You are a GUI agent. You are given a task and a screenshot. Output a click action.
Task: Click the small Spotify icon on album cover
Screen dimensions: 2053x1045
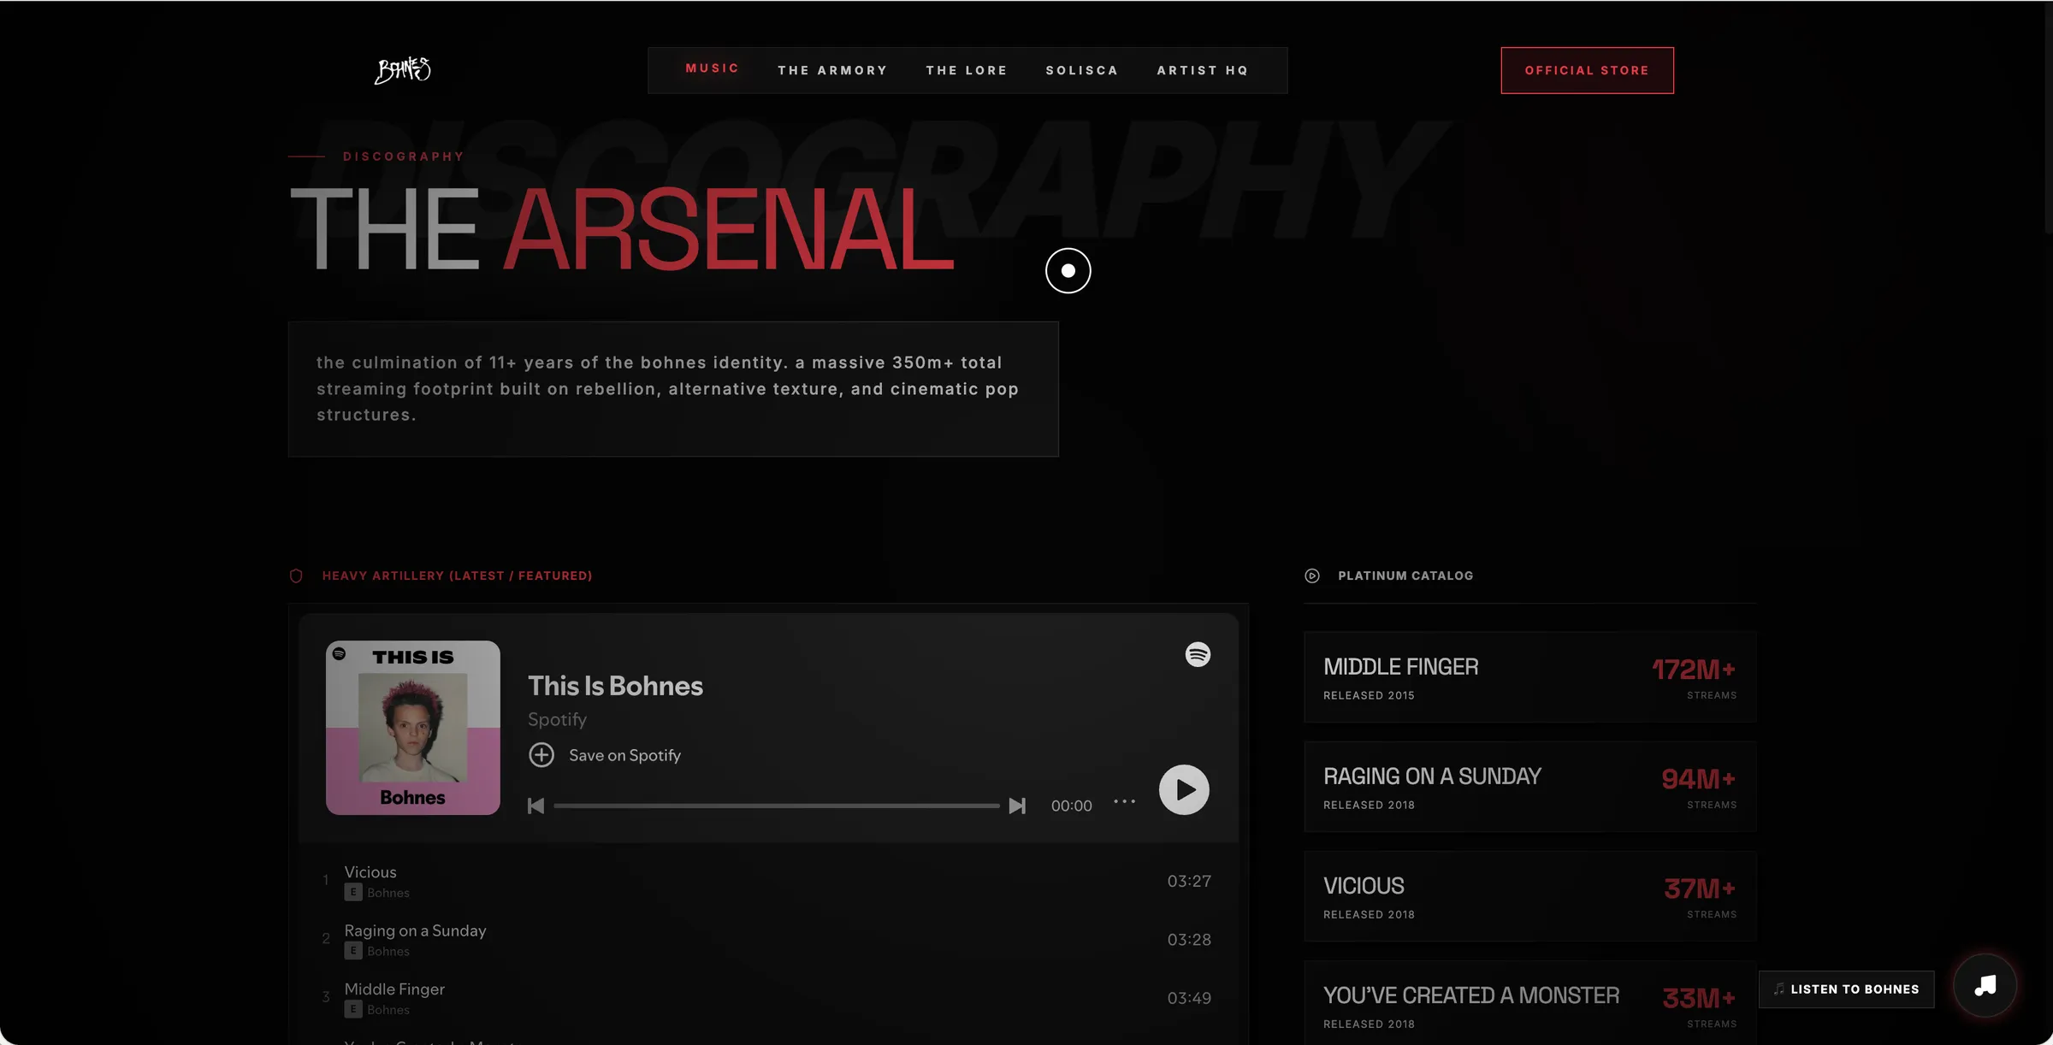[339, 653]
